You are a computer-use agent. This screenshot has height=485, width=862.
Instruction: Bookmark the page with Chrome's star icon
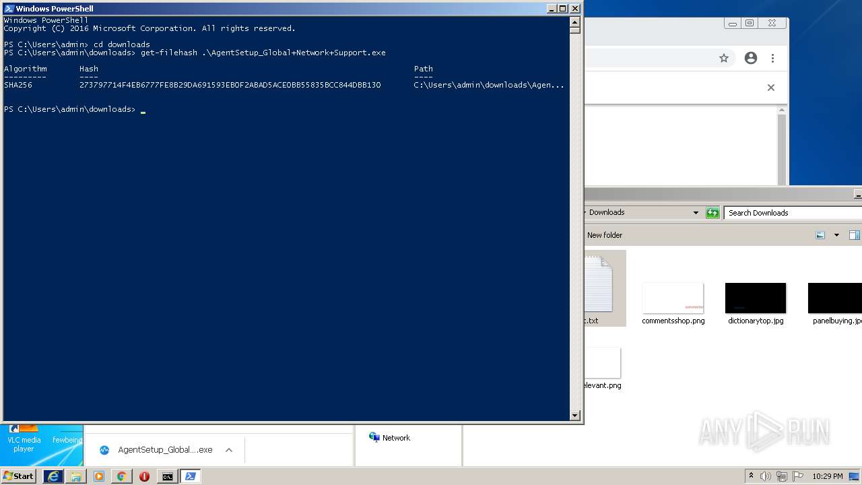[724, 59]
